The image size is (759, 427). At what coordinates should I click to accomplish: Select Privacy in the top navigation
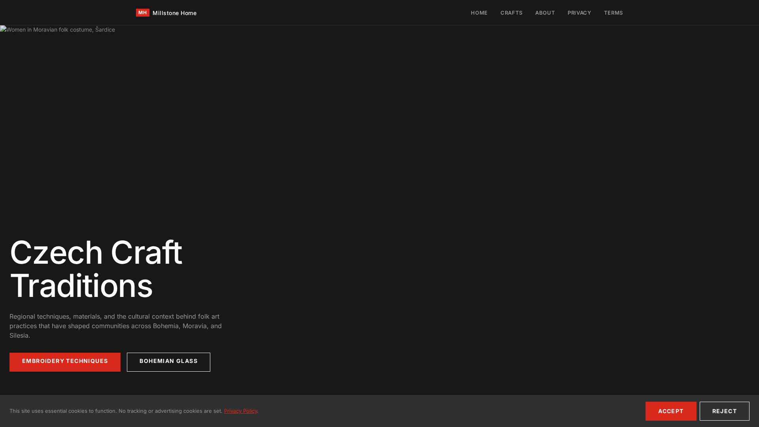point(580,13)
